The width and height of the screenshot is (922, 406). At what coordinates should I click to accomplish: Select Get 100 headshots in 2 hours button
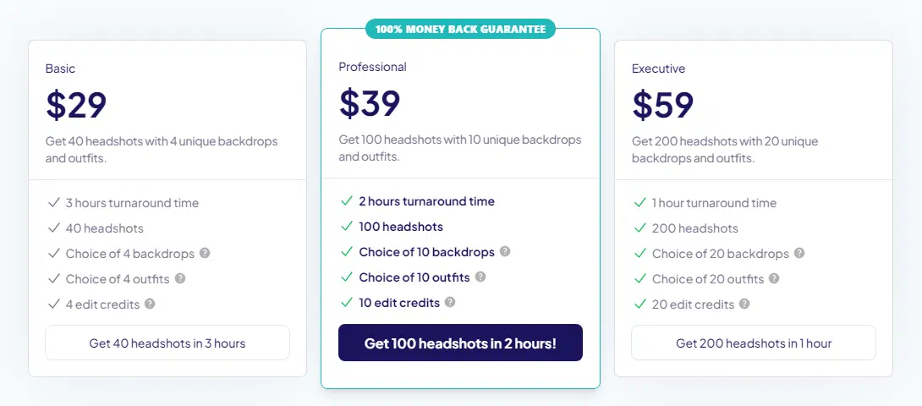pos(460,343)
